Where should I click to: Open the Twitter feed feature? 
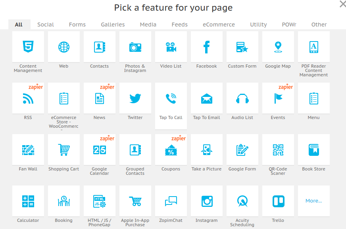135,98
